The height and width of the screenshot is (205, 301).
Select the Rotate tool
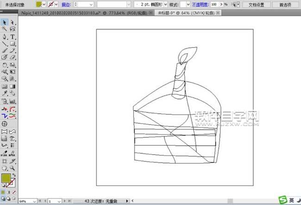point(4,65)
